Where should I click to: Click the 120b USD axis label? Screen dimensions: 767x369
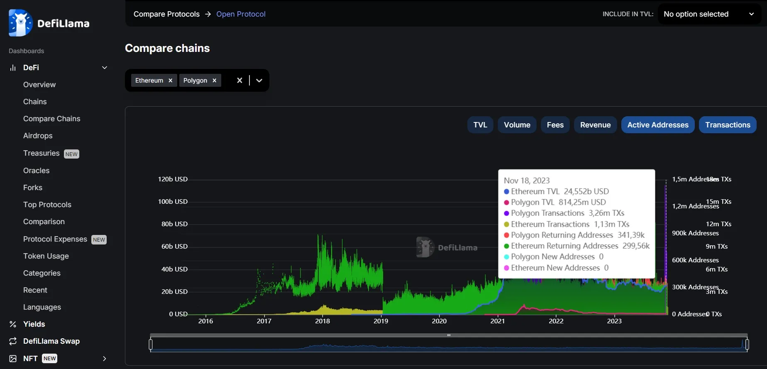(173, 179)
